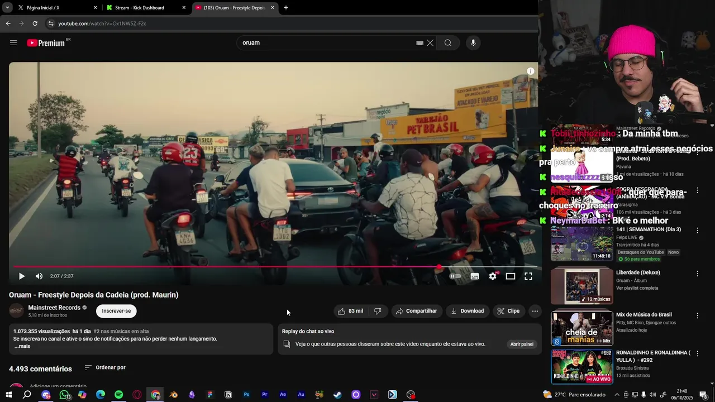Go to the YouTube Premium home logo

(47, 42)
